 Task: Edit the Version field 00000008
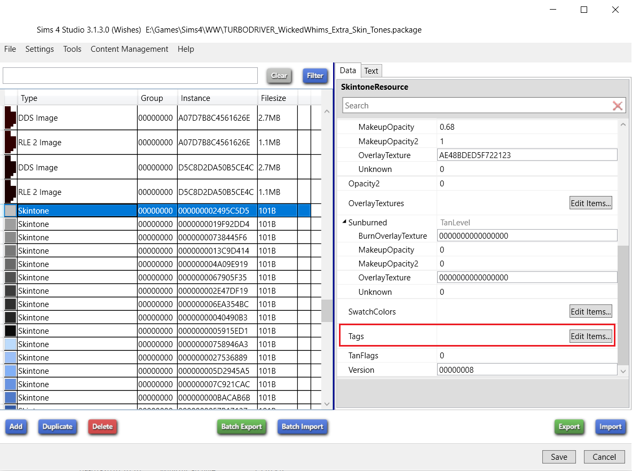pos(527,370)
